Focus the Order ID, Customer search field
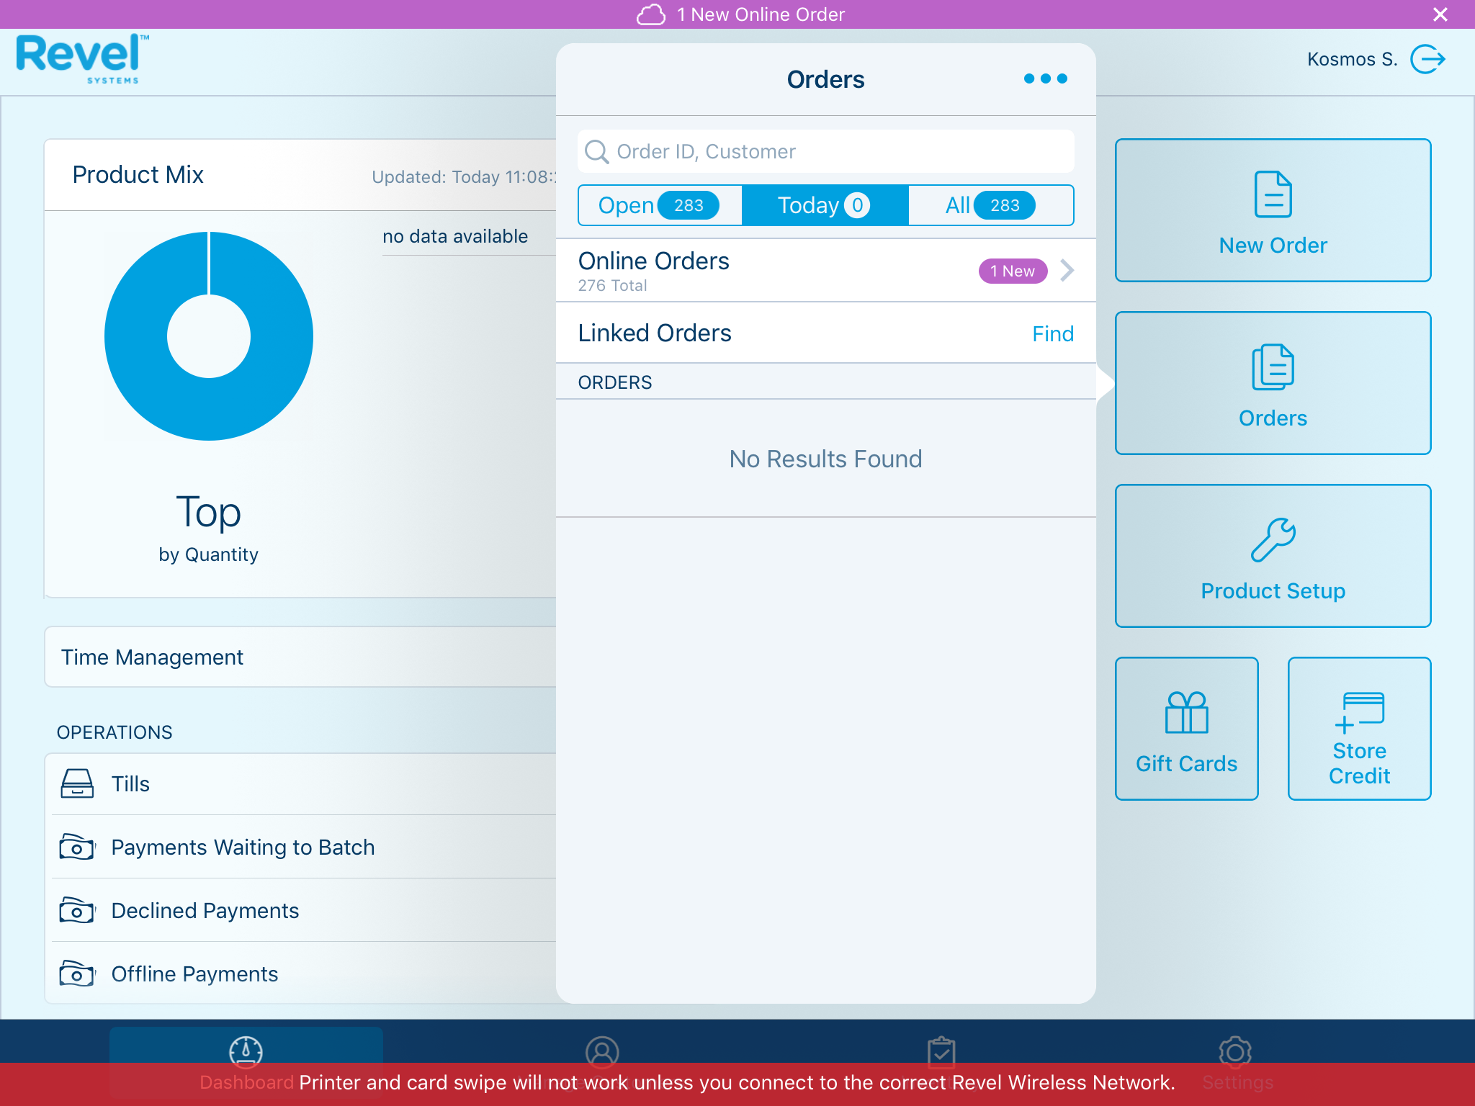1475x1106 pixels. [825, 151]
